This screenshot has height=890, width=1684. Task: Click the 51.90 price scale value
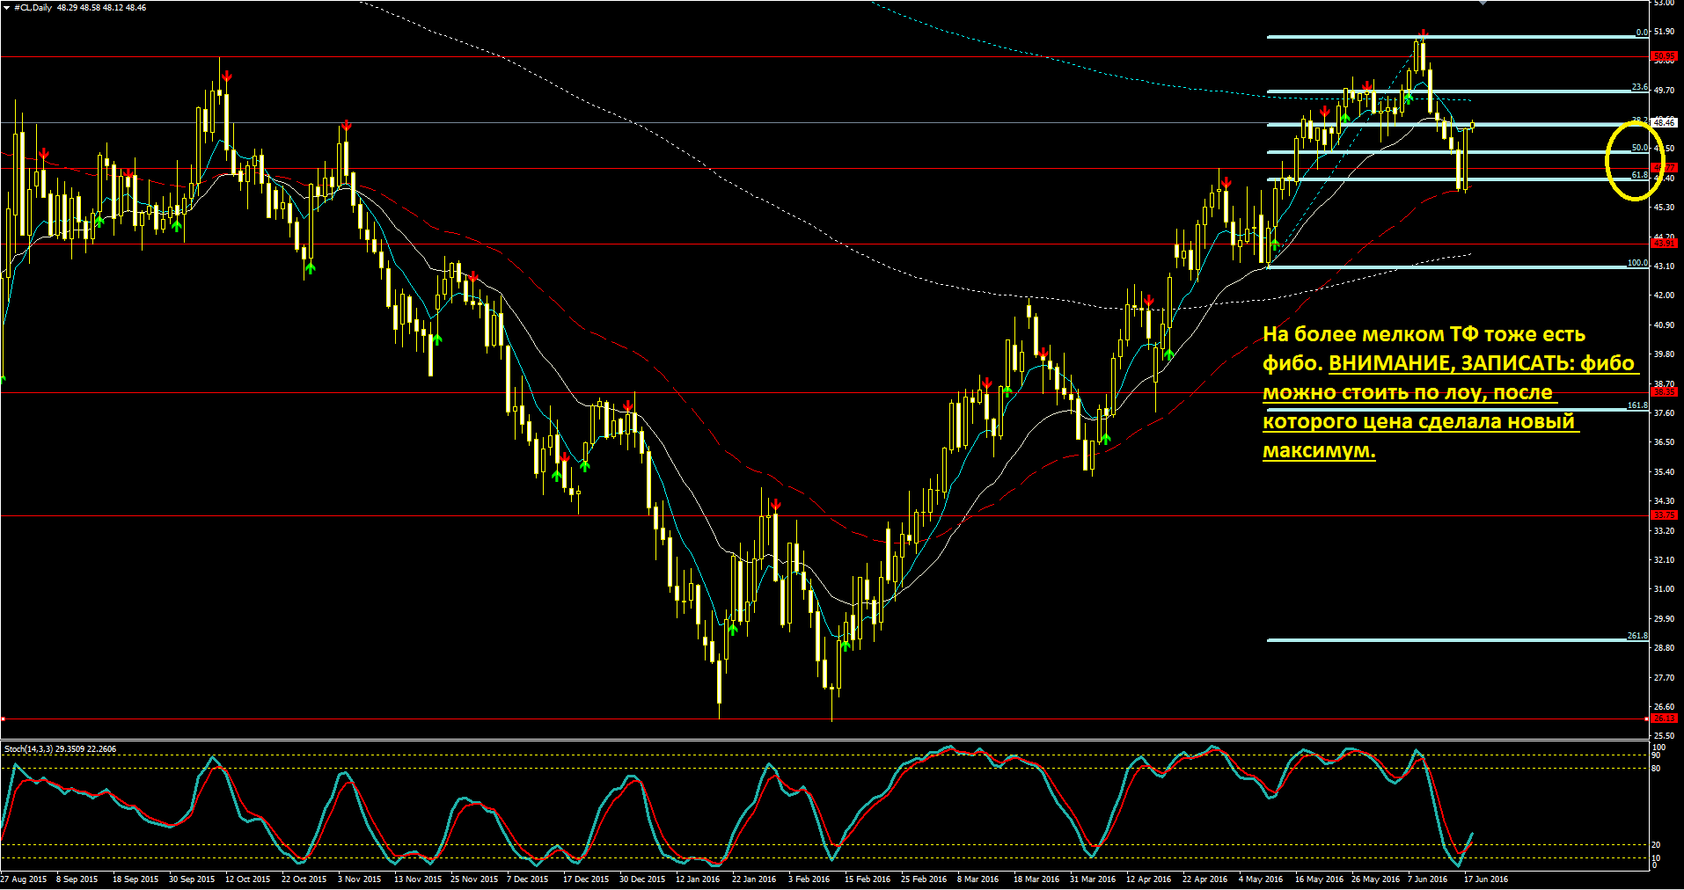(1664, 32)
